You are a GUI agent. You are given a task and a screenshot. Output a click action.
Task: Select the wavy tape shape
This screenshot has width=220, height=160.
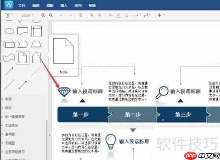(9, 58)
